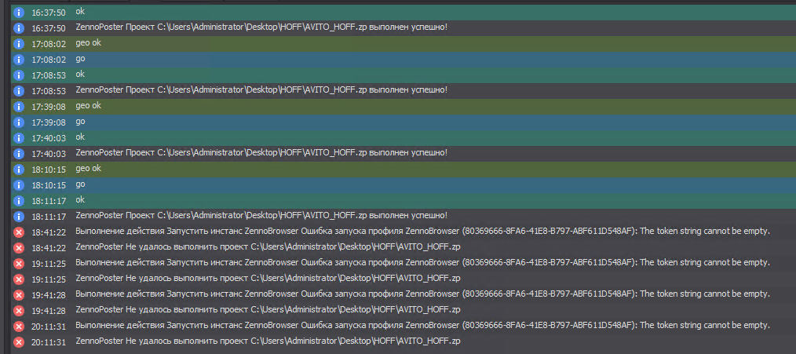Screen dimensions: 796x354
Task: Click timestamp 18:10:15 in the 'geo ok' row
Action: point(48,170)
